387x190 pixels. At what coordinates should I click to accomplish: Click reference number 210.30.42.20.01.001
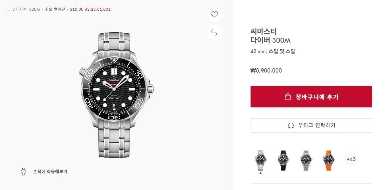[90, 9]
